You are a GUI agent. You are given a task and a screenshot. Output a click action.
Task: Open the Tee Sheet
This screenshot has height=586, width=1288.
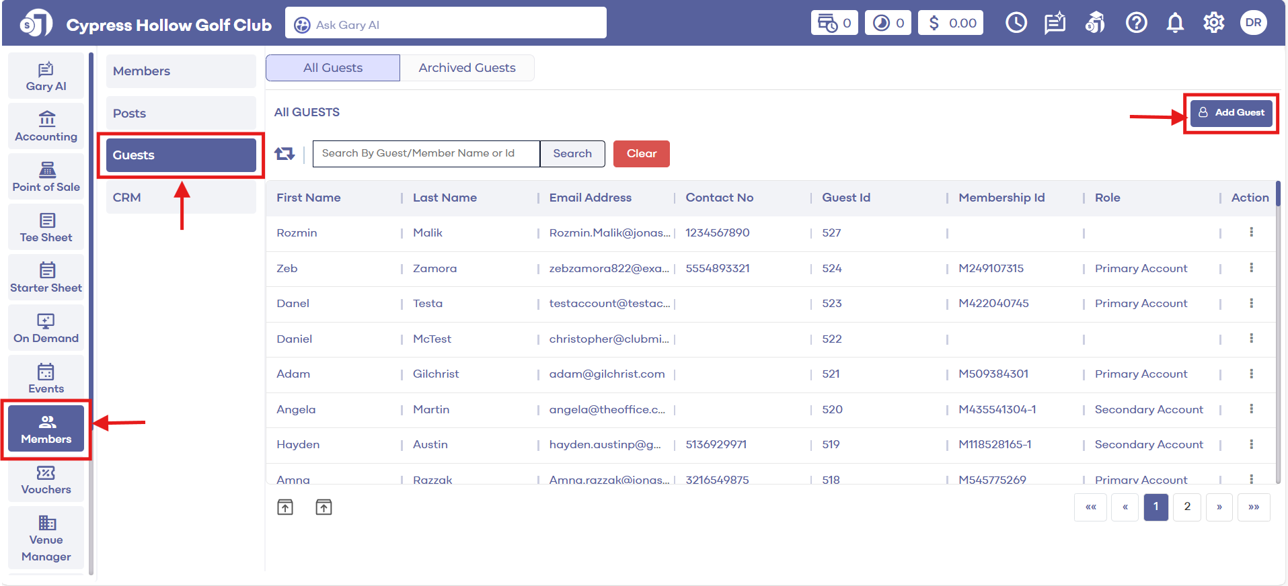point(46,228)
